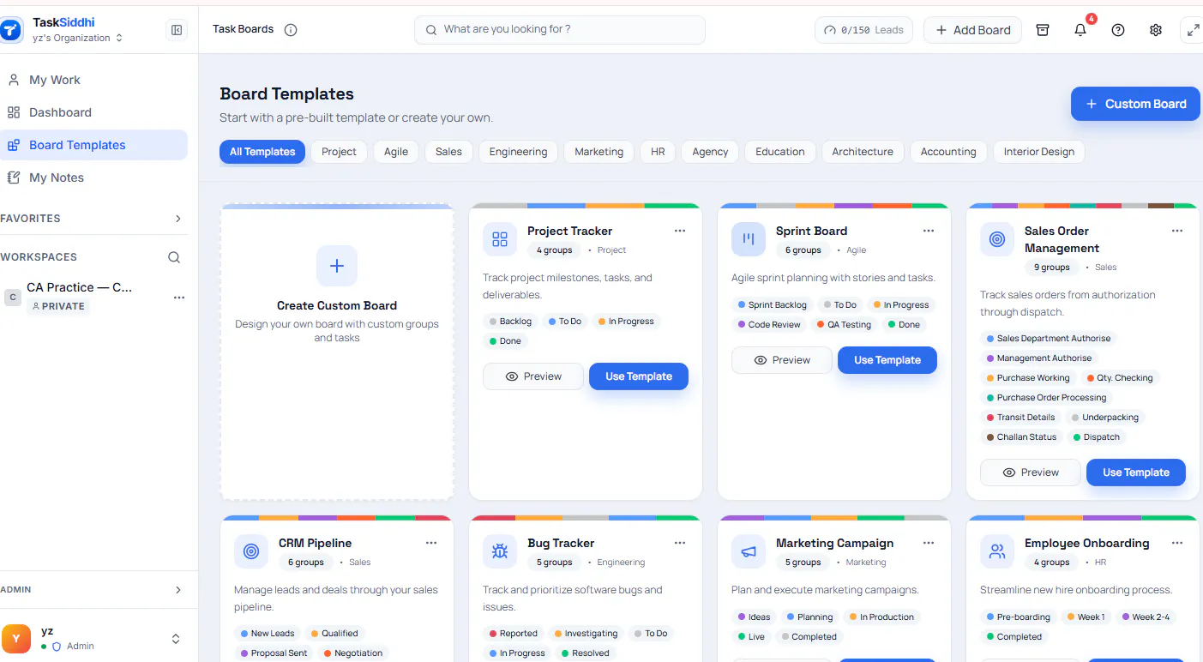Open My Notes in sidebar
1203x662 pixels.
pos(93,178)
